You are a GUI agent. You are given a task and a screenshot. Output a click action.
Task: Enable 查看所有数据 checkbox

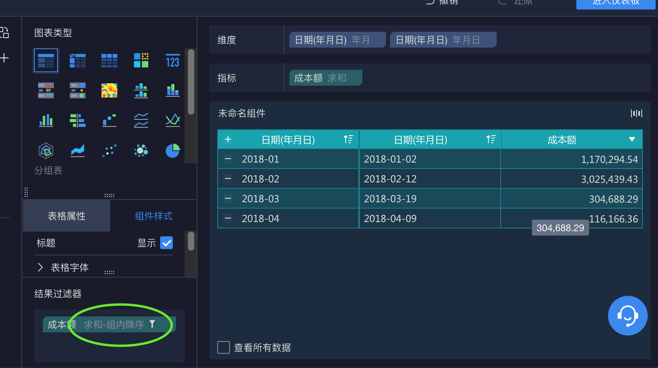[x=224, y=347]
